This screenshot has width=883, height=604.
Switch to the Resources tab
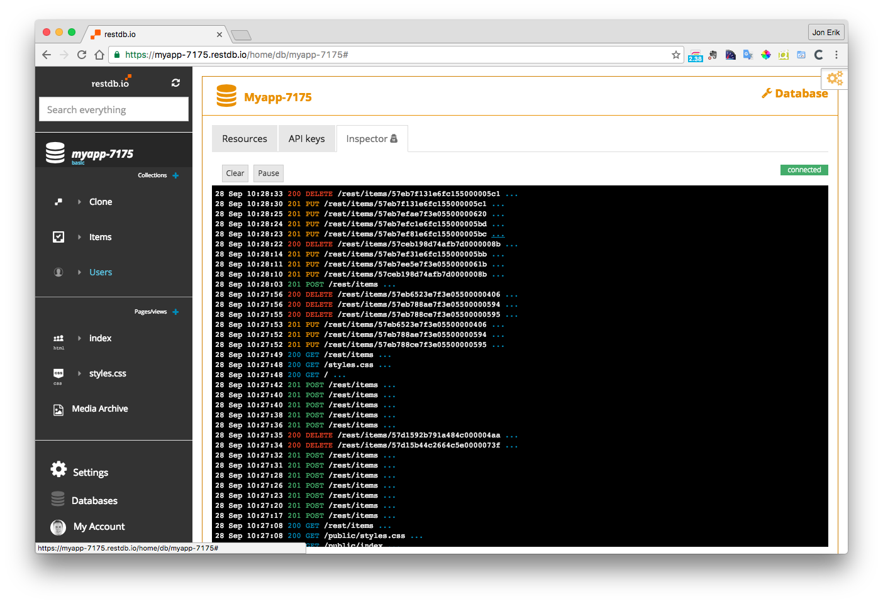[x=245, y=139]
